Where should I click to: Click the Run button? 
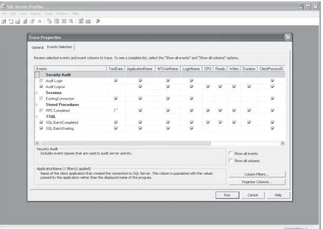[227, 195]
